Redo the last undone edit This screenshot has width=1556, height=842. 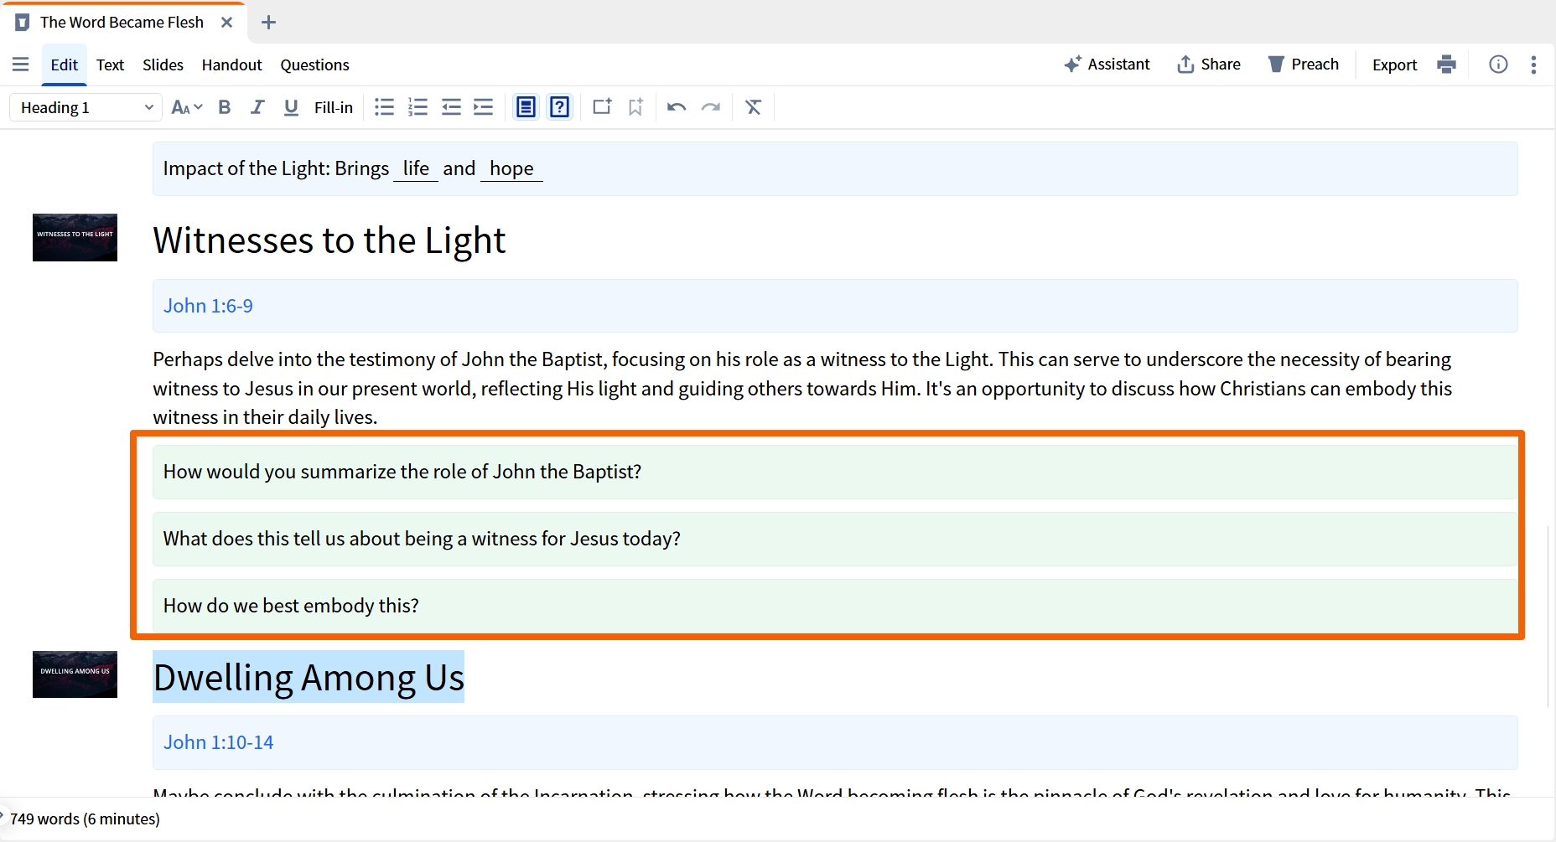[x=711, y=107]
